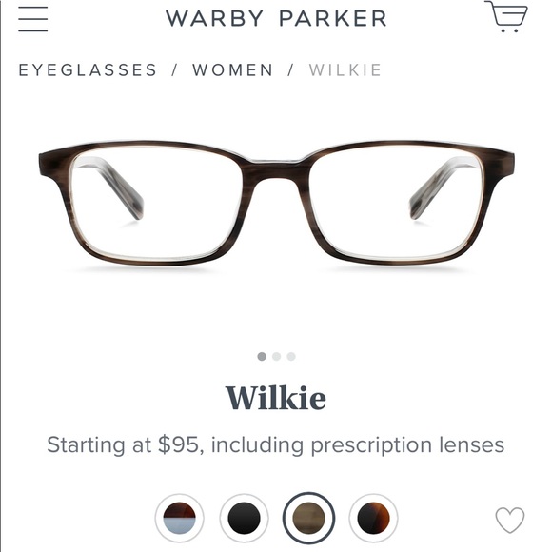Viewport: 552px width, 552px height.
Task: Select the Wilkie breadcrumb item
Action: click(345, 69)
